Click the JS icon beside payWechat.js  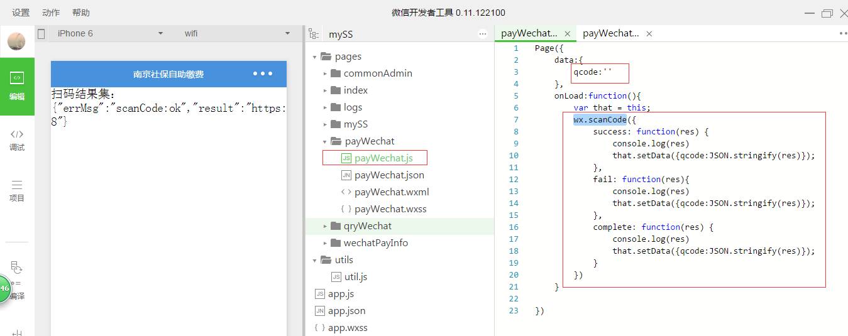tap(346, 158)
